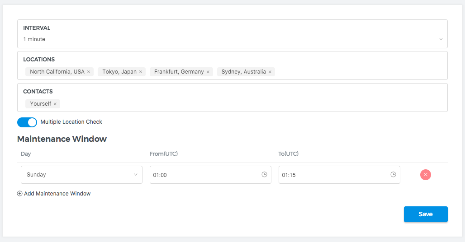Remove Tokyo, Japan location tag
Viewport: 465px width, 242px height.
tap(141, 72)
